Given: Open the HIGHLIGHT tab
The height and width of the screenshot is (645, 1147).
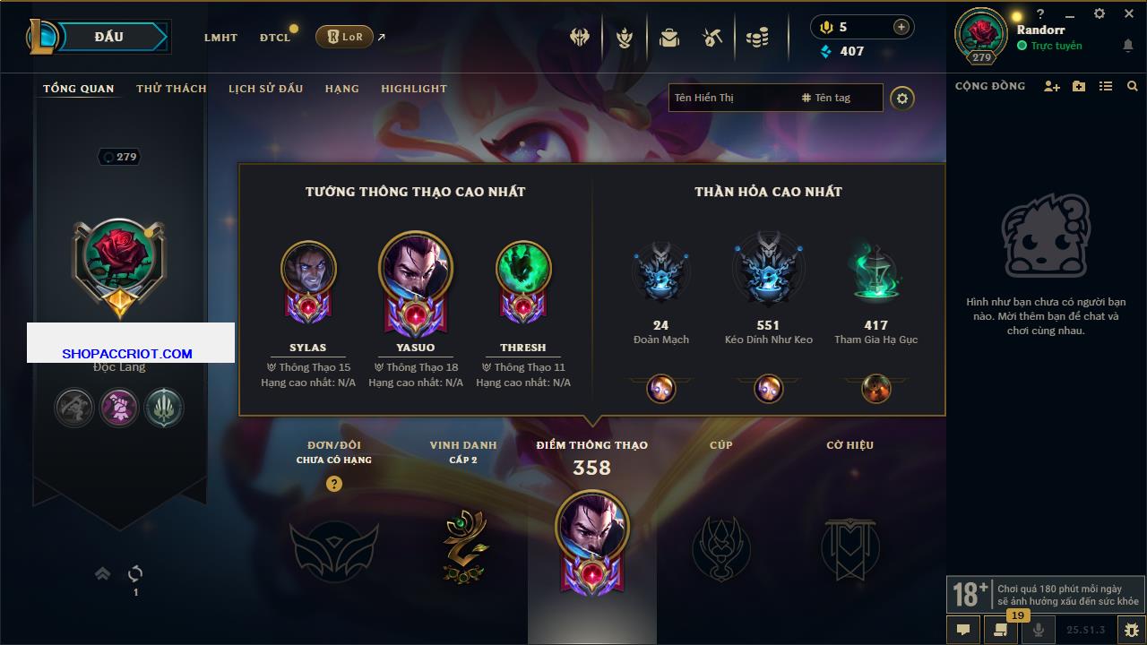Looking at the screenshot, I should click(x=414, y=89).
